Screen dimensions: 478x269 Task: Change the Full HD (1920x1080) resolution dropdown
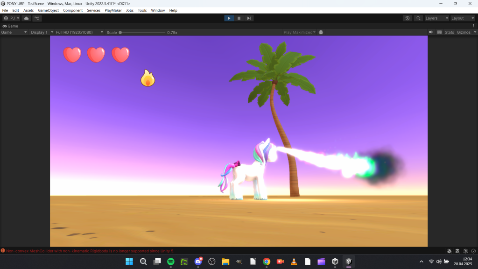[x=79, y=32]
